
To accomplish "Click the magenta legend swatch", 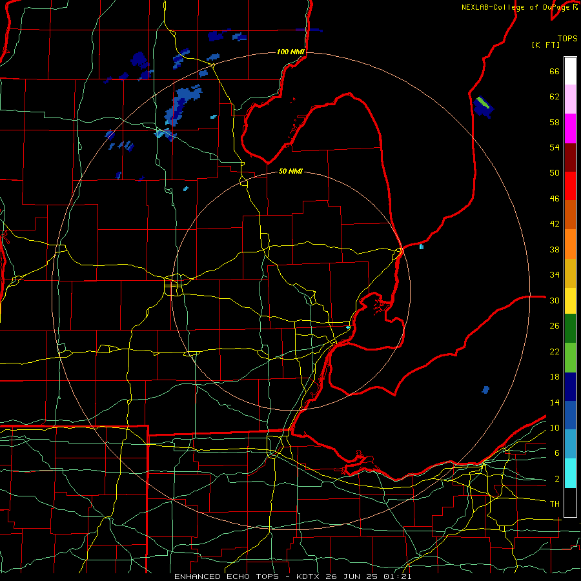I will (x=570, y=128).
